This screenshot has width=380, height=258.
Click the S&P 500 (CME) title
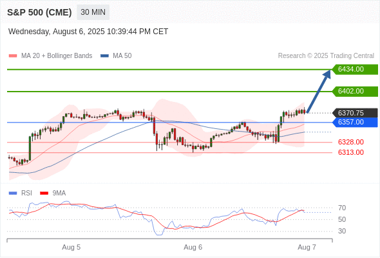coord(39,12)
